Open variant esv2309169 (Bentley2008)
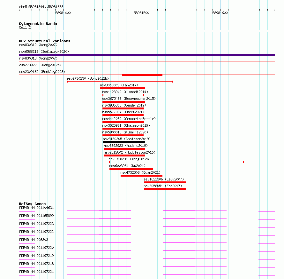Screen dimensions: 284x279 pos(42,72)
